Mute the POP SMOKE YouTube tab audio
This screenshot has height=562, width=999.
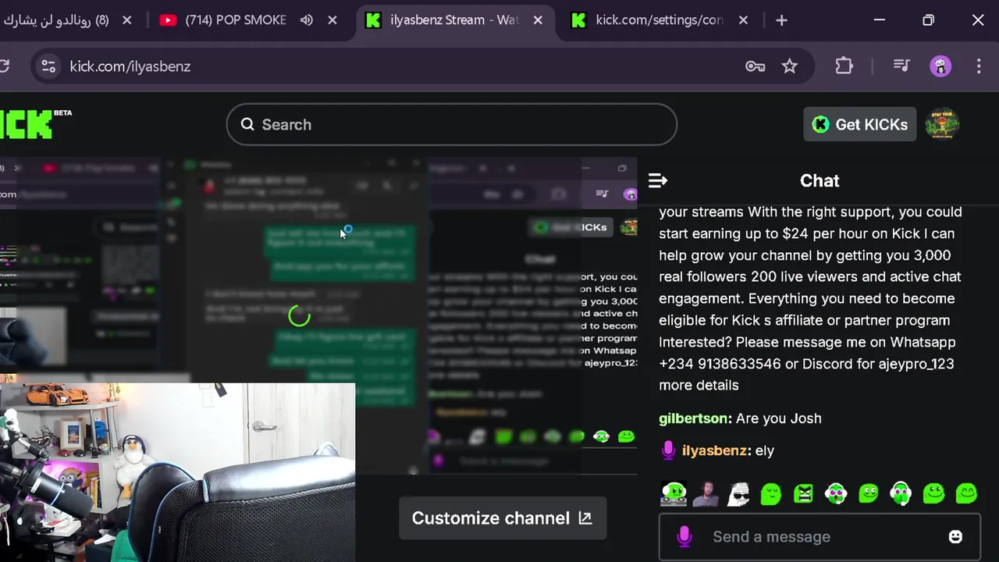pos(307,20)
